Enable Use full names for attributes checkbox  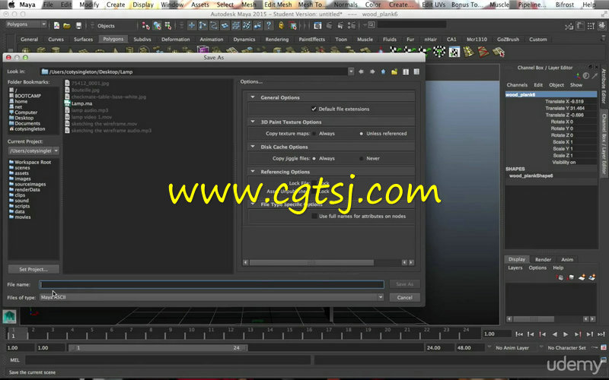tap(314, 216)
